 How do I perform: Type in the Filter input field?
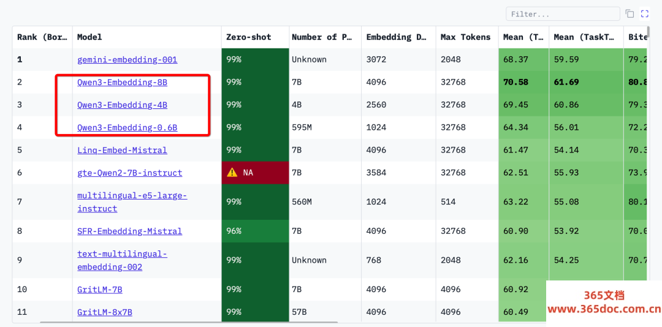[562, 13]
